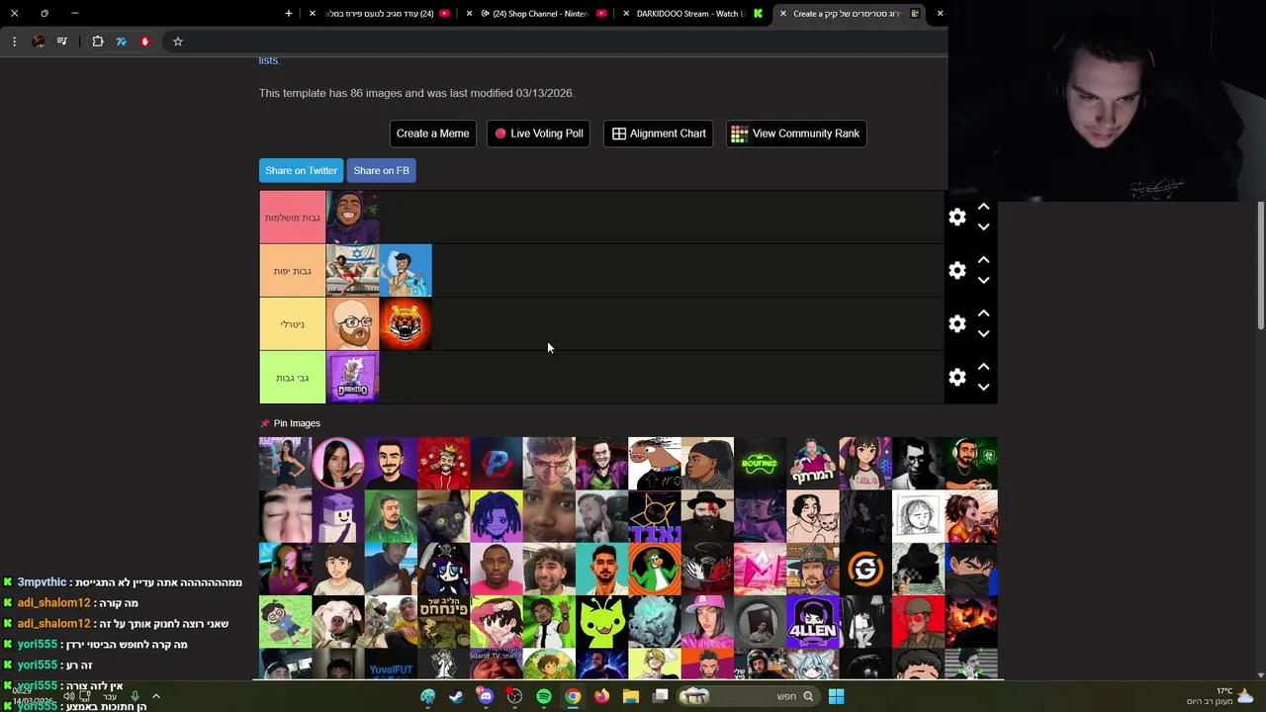Move the green bottom tier down
This screenshot has height=712, width=1266.
[983, 388]
